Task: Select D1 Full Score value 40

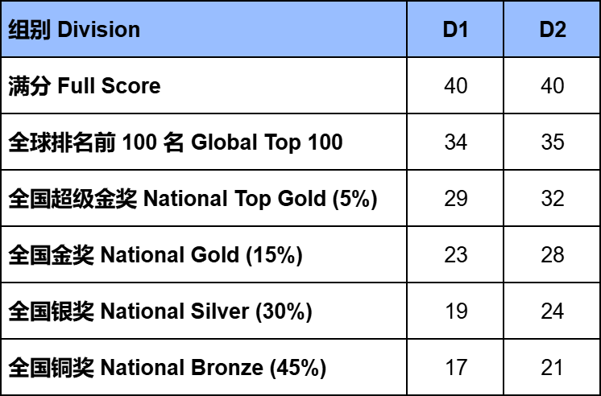Action: pos(455,85)
